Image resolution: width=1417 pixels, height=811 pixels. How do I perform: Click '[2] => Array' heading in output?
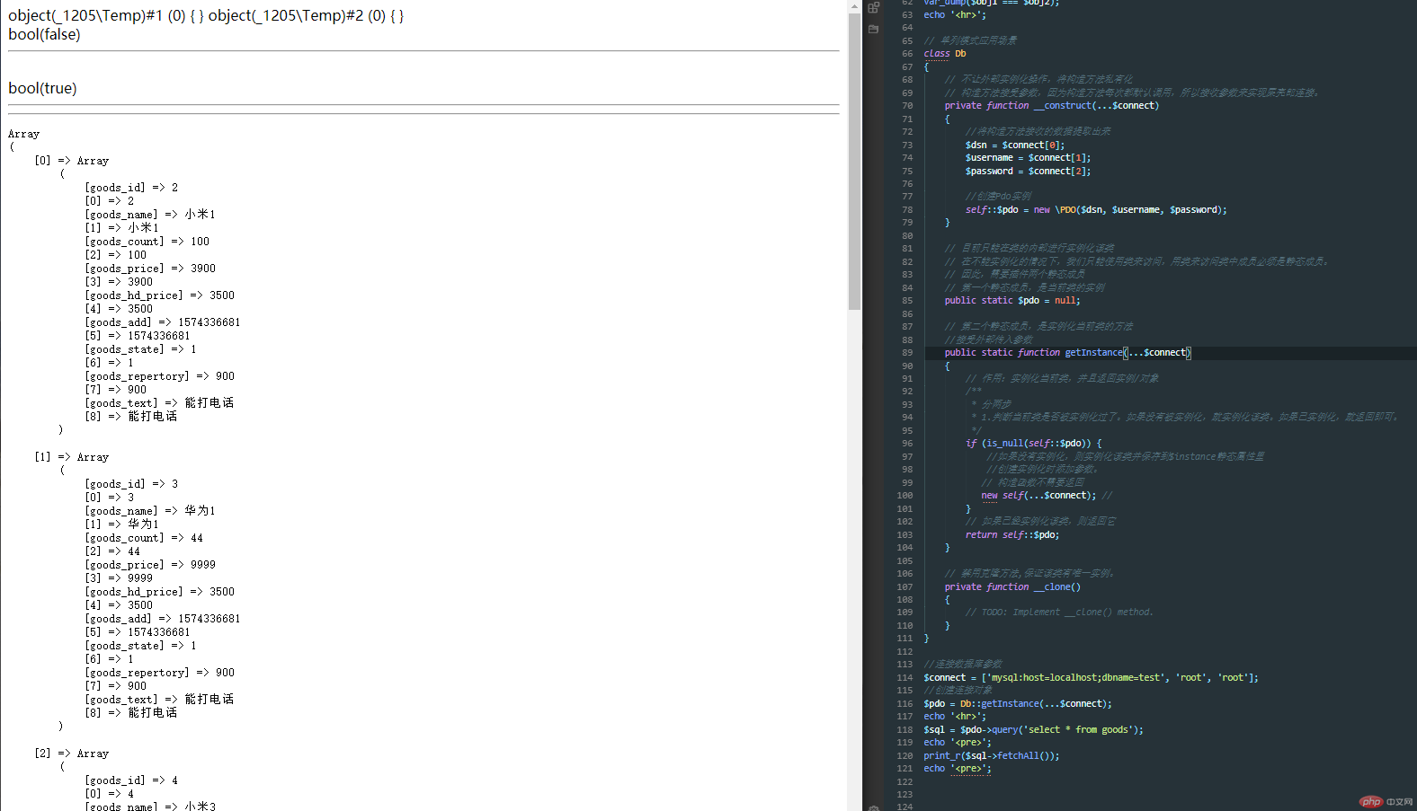click(x=72, y=754)
